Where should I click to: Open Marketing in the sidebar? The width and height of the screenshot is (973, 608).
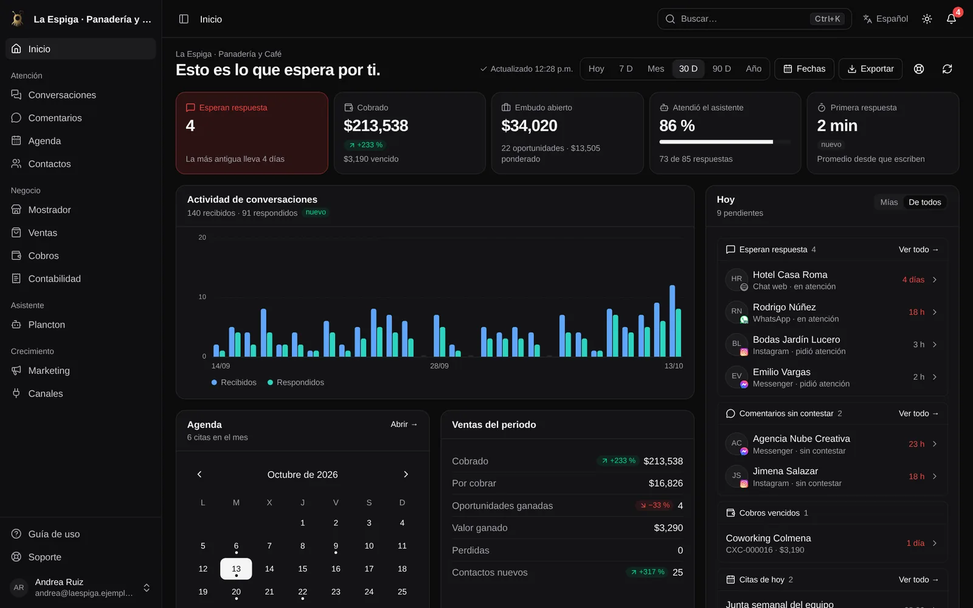81,371
